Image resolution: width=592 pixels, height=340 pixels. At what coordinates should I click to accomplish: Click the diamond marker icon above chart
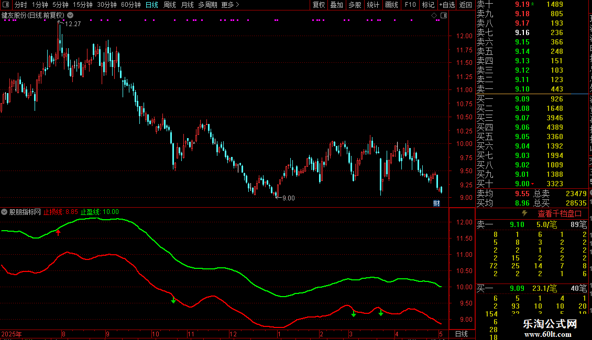coord(434,16)
